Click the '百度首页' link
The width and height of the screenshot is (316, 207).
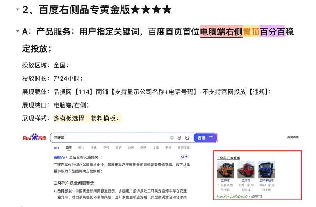click(293, 137)
